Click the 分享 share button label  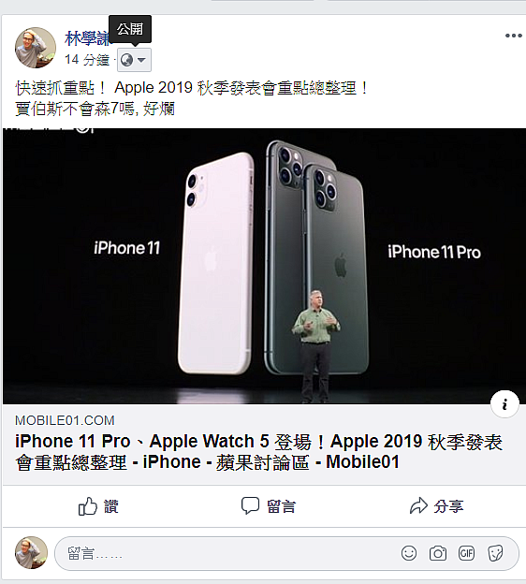448,506
